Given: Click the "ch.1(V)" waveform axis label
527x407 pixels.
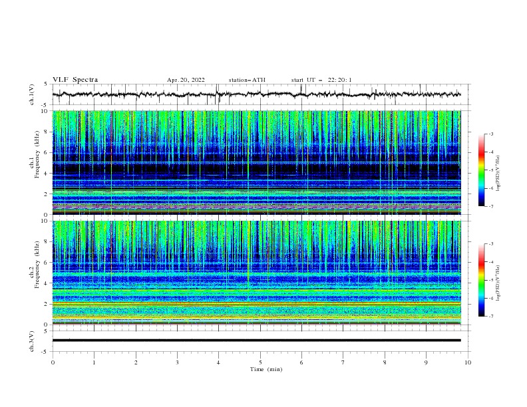Looking at the screenshot, I should coord(32,94).
